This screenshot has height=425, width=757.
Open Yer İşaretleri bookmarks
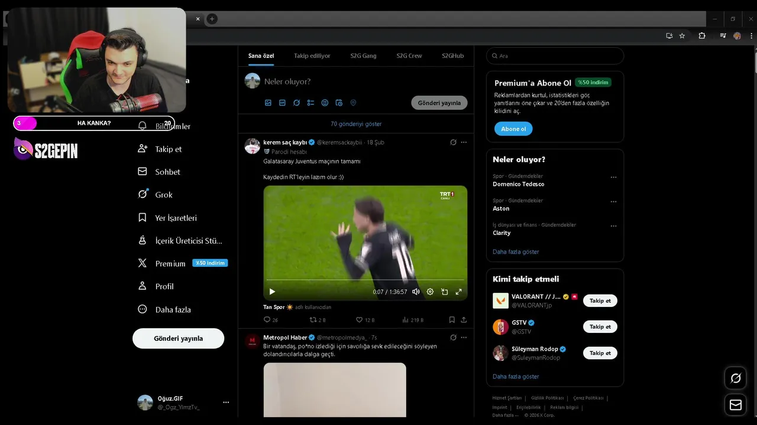click(x=167, y=218)
